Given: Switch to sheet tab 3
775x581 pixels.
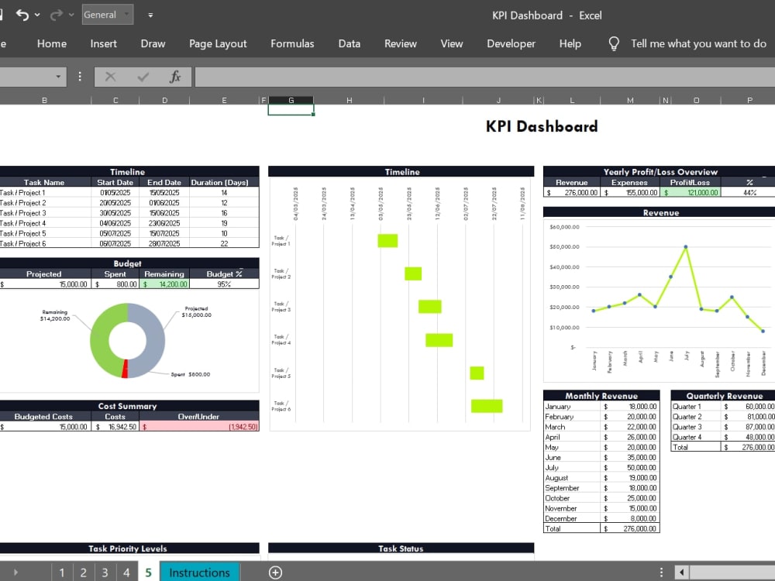Looking at the screenshot, I should [105, 572].
